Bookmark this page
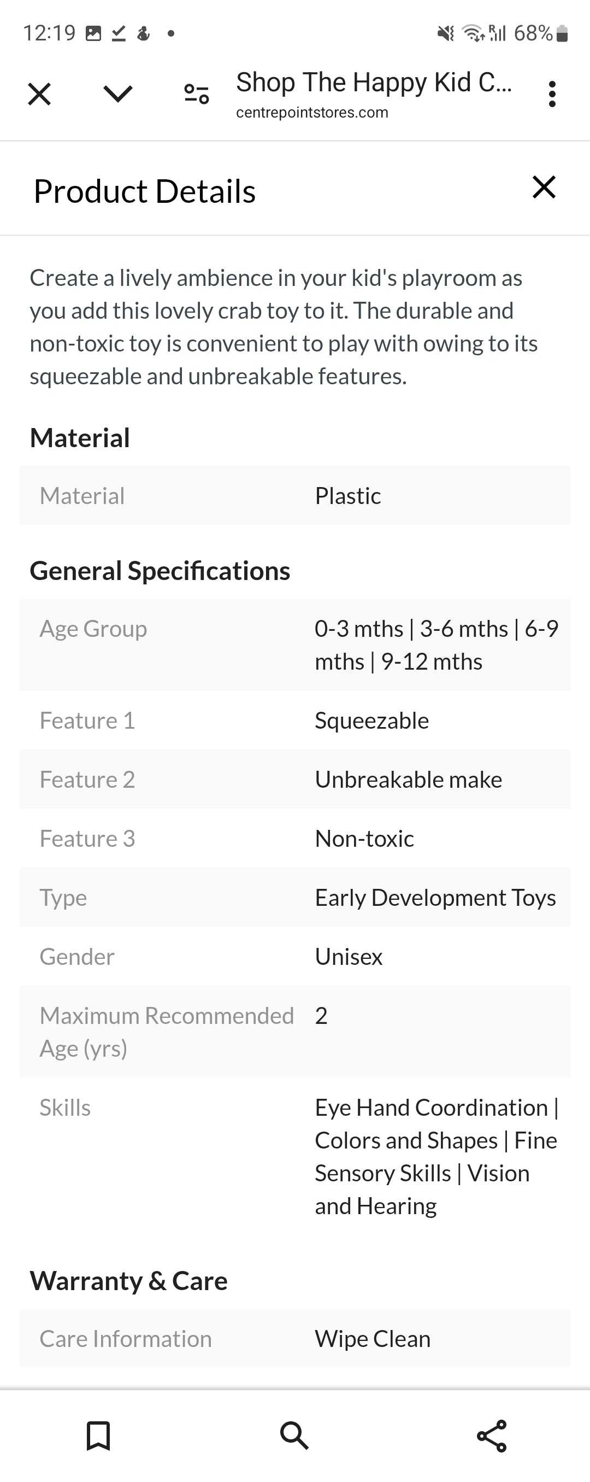 pyautogui.click(x=98, y=1436)
